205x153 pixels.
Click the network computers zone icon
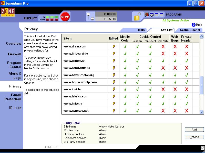90,16
